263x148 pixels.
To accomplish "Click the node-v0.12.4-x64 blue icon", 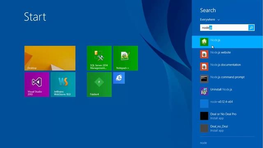I will pyautogui.click(x=204, y=104).
